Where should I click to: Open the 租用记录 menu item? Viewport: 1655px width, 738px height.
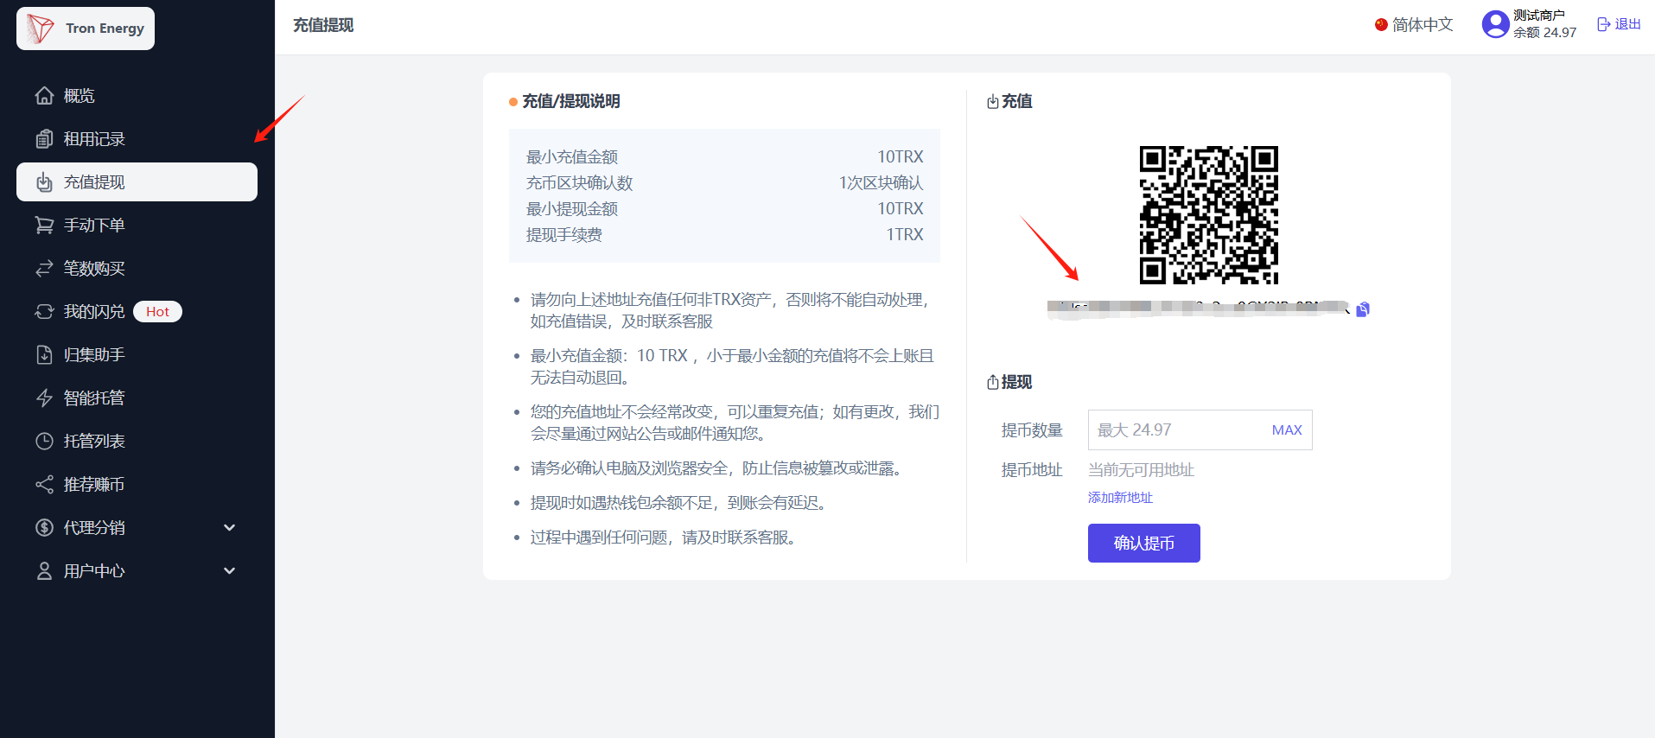[137, 139]
